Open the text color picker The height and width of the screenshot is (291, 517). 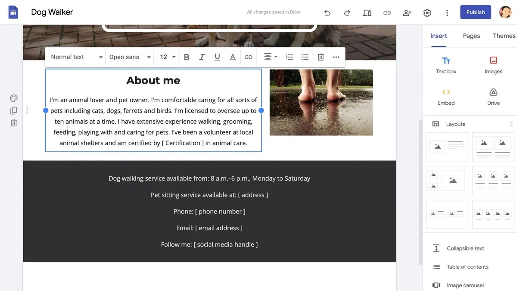coord(233,56)
